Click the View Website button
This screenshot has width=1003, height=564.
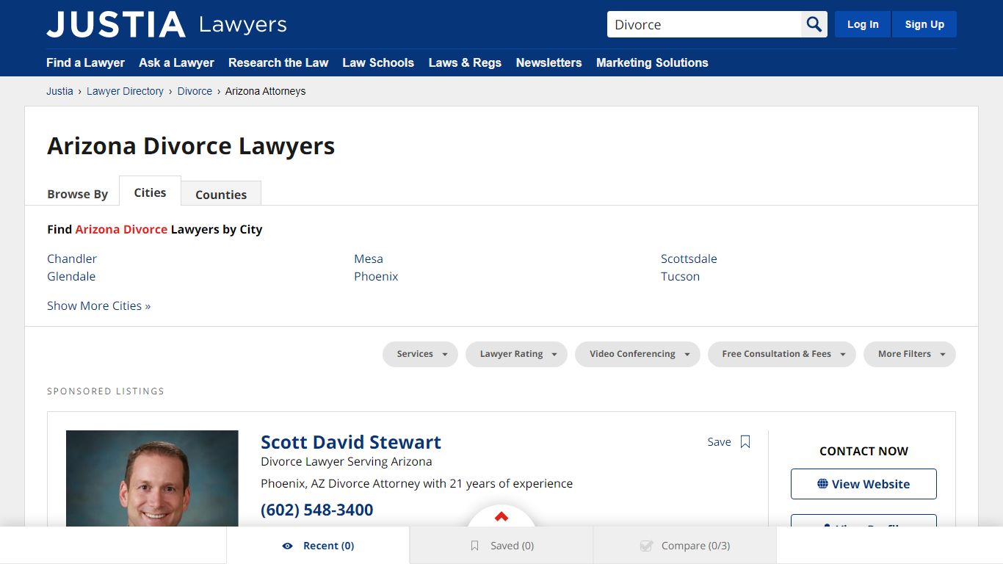coord(863,484)
